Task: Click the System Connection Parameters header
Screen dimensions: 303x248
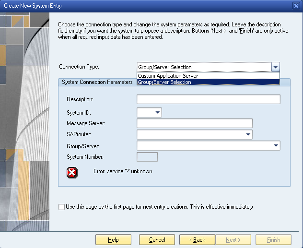Action: [x=97, y=82]
